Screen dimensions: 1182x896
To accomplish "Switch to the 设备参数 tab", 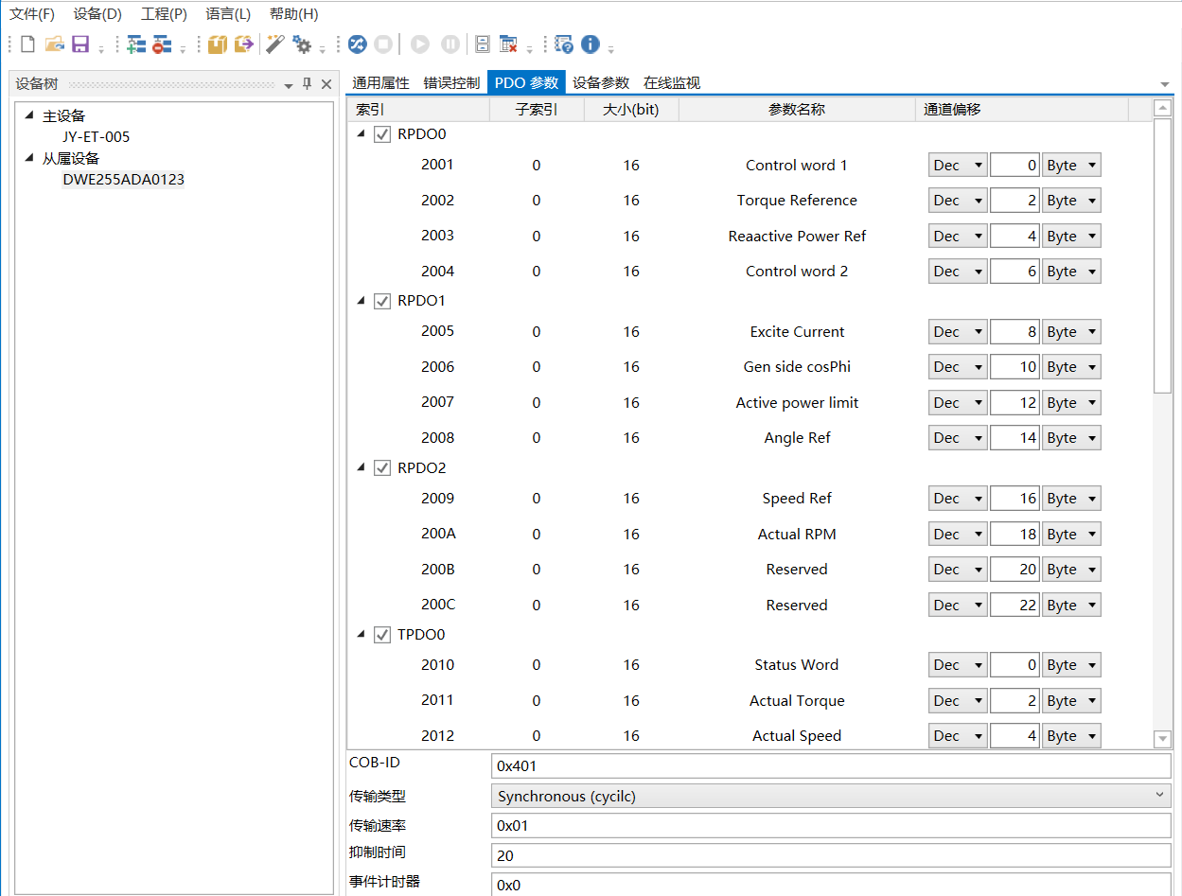I will (600, 83).
